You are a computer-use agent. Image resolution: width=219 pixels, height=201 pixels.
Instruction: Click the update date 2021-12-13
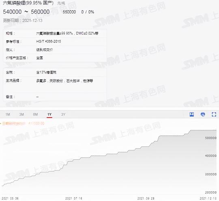tap(32, 21)
